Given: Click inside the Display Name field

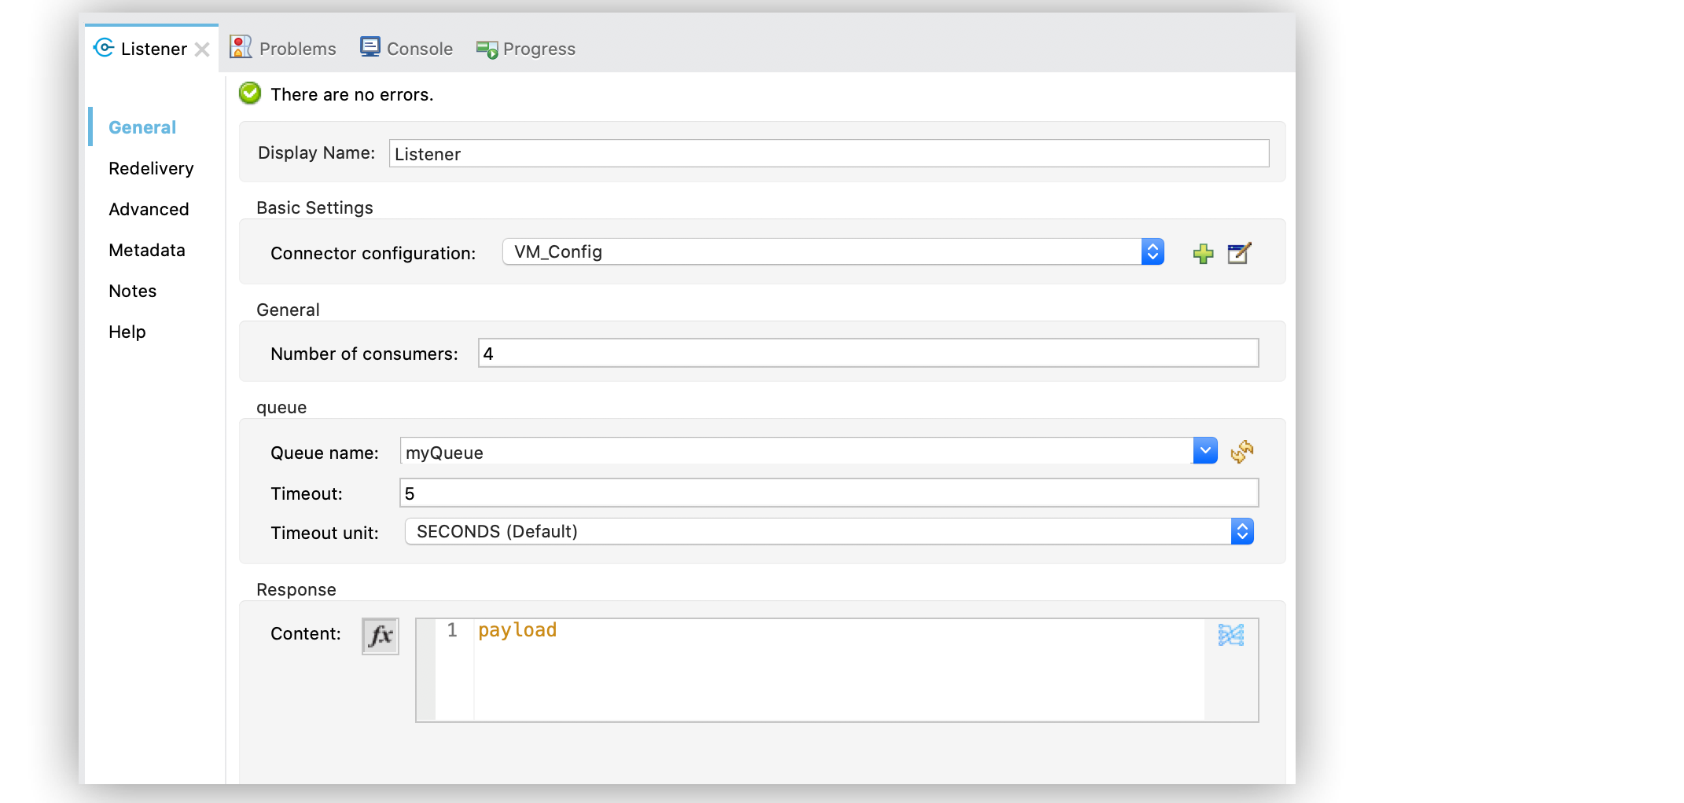Looking at the screenshot, I should 825,153.
